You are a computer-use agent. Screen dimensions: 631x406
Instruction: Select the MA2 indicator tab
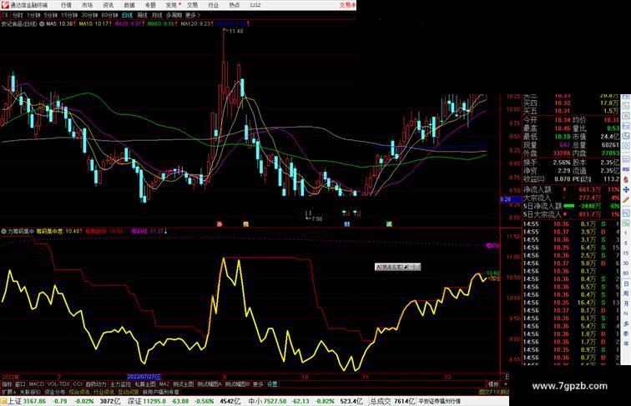pos(164,384)
